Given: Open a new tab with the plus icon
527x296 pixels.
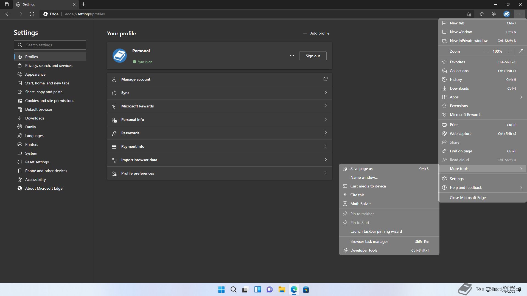Looking at the screenshot, I should [84, 4].
